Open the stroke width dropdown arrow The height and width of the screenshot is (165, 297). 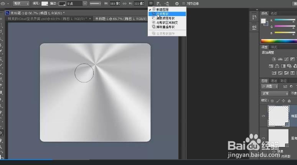[x=85, y=3]
